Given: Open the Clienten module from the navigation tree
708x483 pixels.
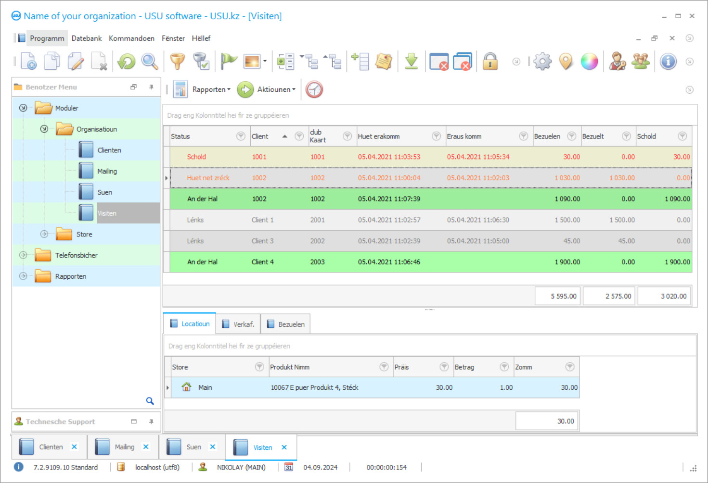Looking at the screenshot, I should [110, 149].
